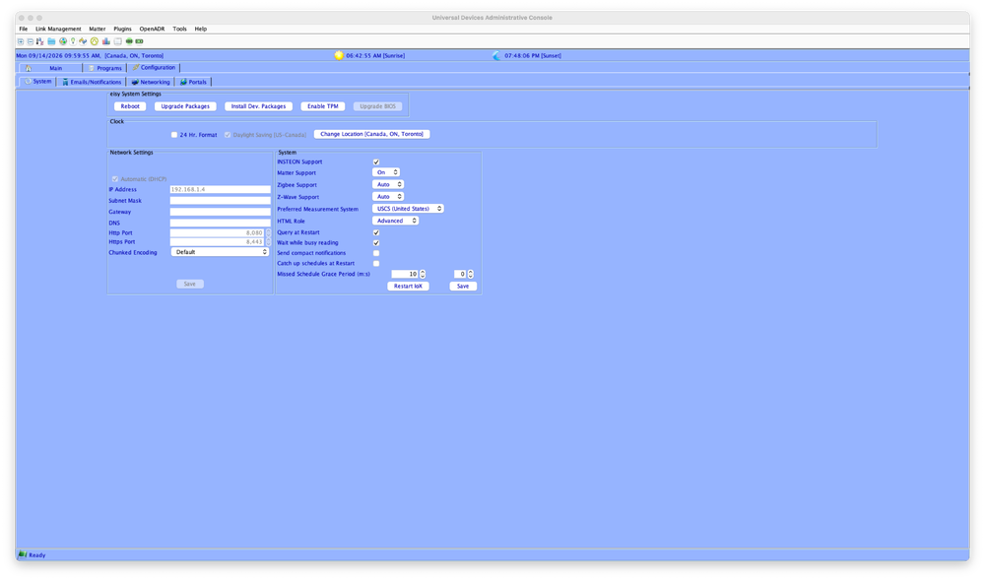Toggle Daylight Saving (US-Canada) checkbox

[228, 135]
